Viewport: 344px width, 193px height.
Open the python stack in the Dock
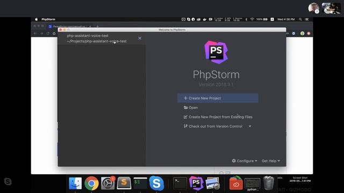tap(252, 184)
